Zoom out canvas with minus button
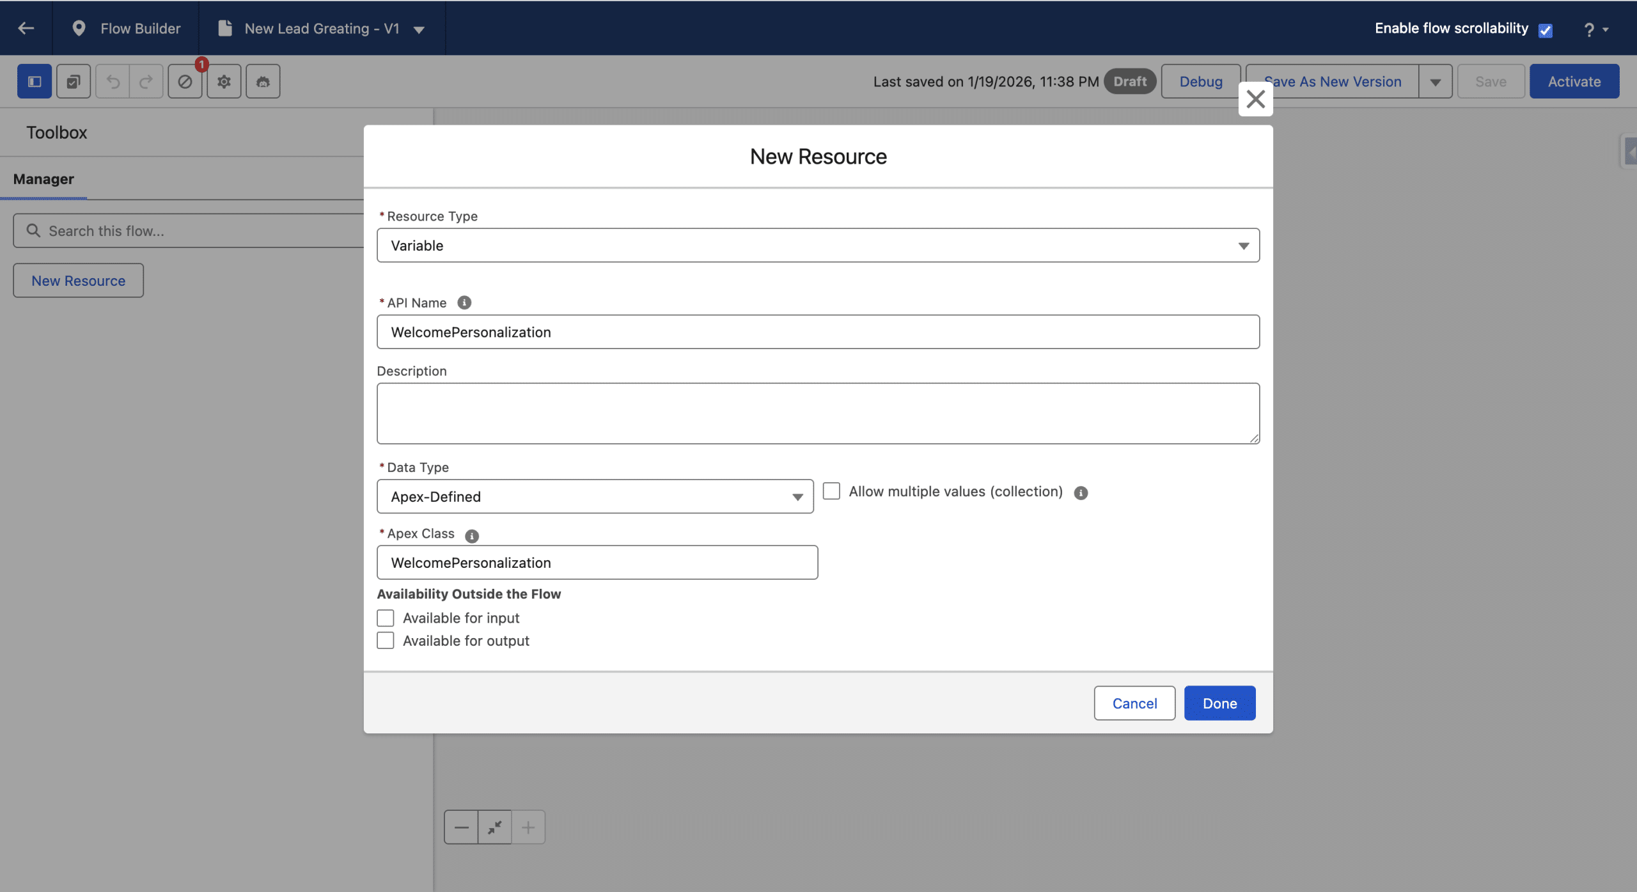Viewport: 1637px width, 892px height. (x=461, y=827)
